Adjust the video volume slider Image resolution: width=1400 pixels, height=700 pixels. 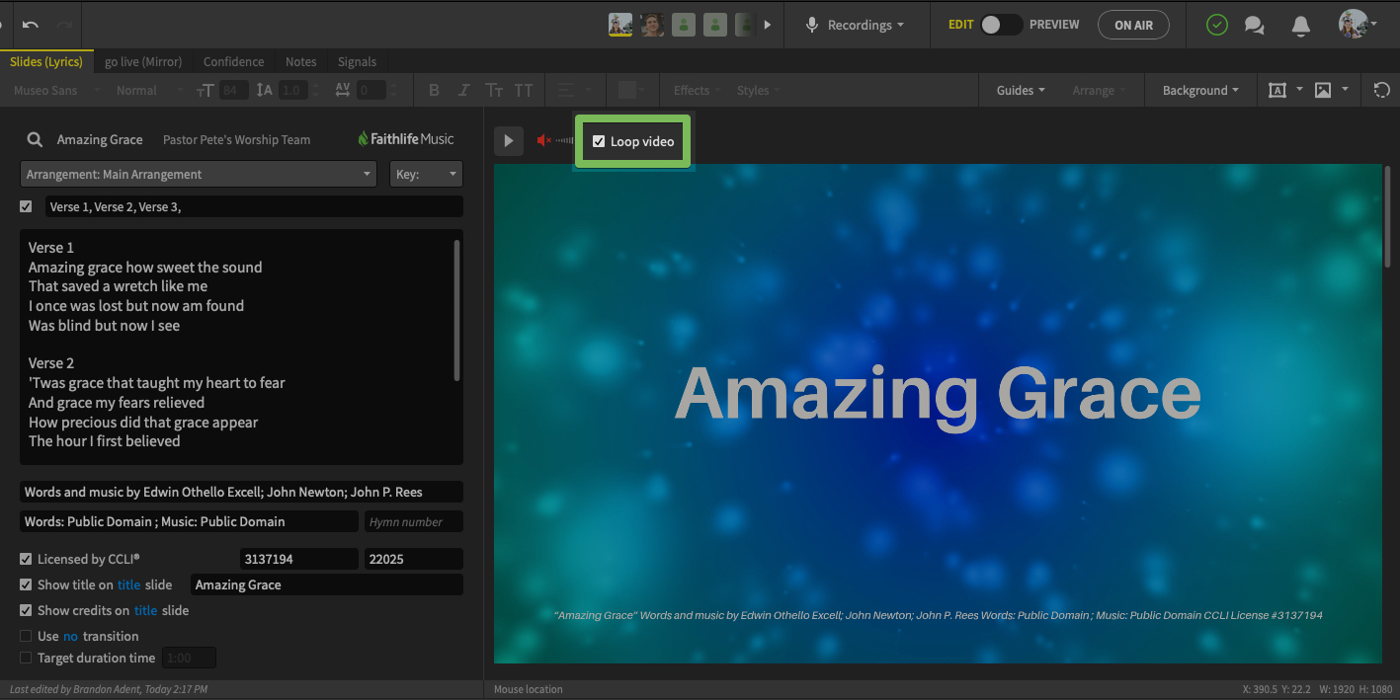click(564, 141)
